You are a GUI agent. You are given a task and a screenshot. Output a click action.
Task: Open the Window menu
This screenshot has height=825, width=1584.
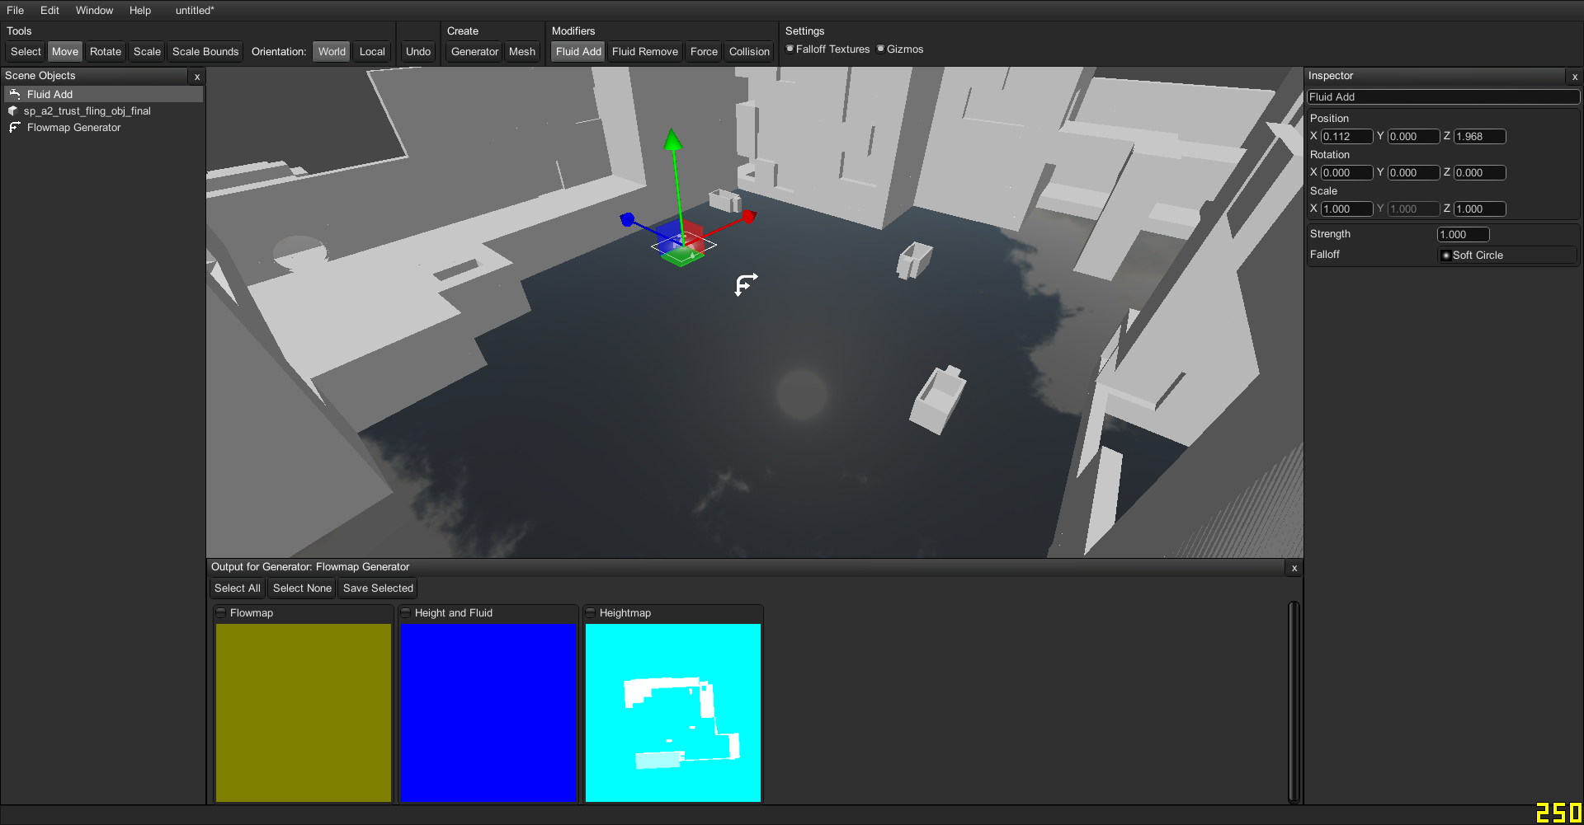click(94, 11)
